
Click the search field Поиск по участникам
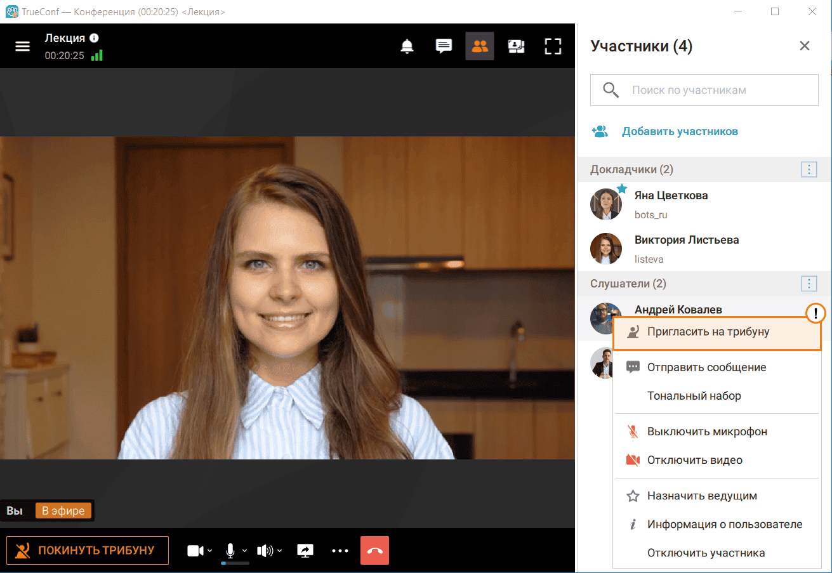click(704, 90)
